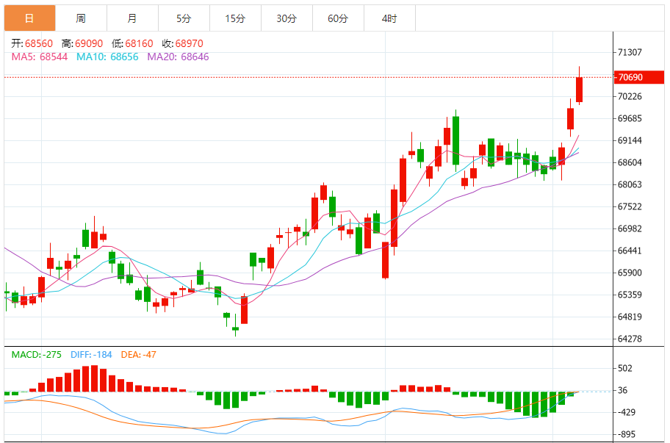Open the 5分 interval tab
Image resolution: width=670 pixels, height=443 pixels.
click(x=184, y=18)
